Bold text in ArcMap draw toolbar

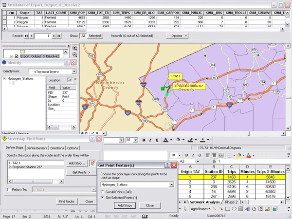tap(144, 140)
